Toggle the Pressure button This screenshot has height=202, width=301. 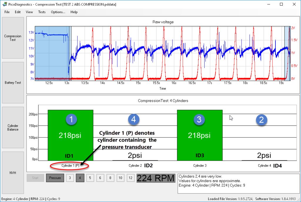(x=55, y=178)
